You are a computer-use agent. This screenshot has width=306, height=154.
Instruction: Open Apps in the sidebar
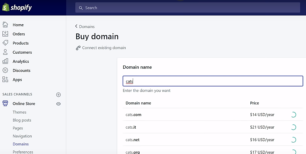(17, 80)
